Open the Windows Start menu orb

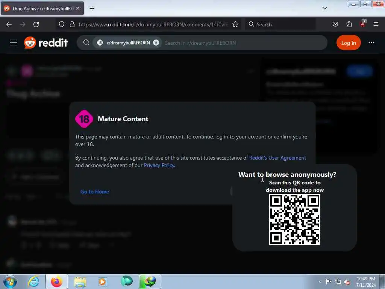tap(10, 281)
